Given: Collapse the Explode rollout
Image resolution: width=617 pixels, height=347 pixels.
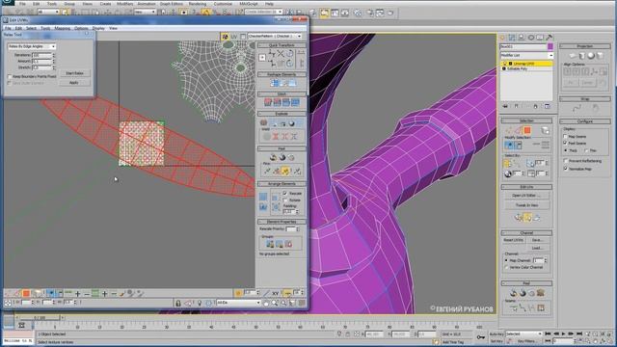Looking at the screenshot, I should (x=282, y=114).
